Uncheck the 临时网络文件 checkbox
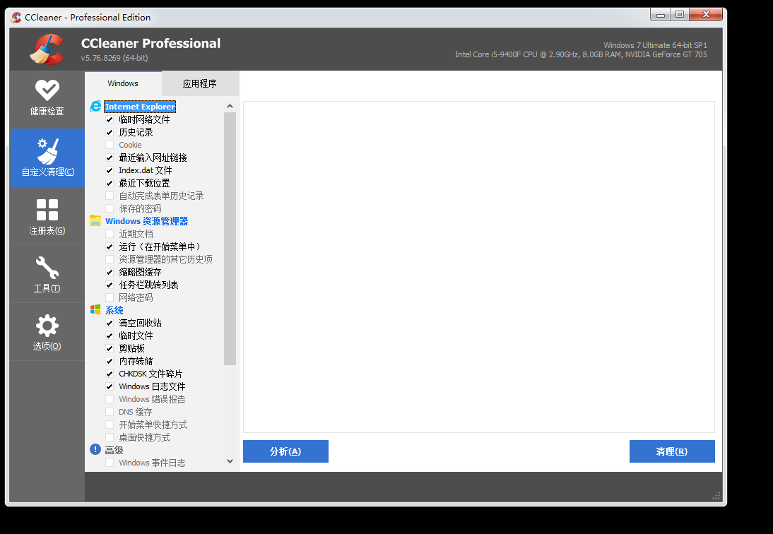 click(110, 120)
